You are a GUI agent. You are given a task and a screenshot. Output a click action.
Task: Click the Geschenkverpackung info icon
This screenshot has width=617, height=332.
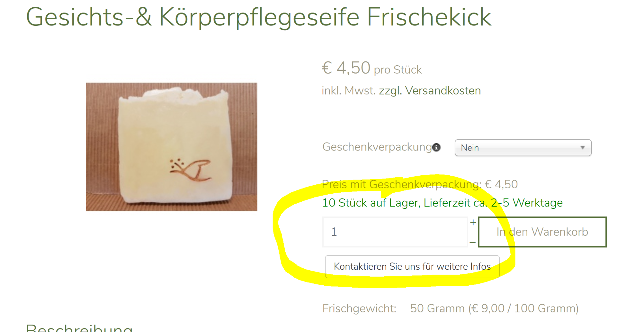[436, 147]
